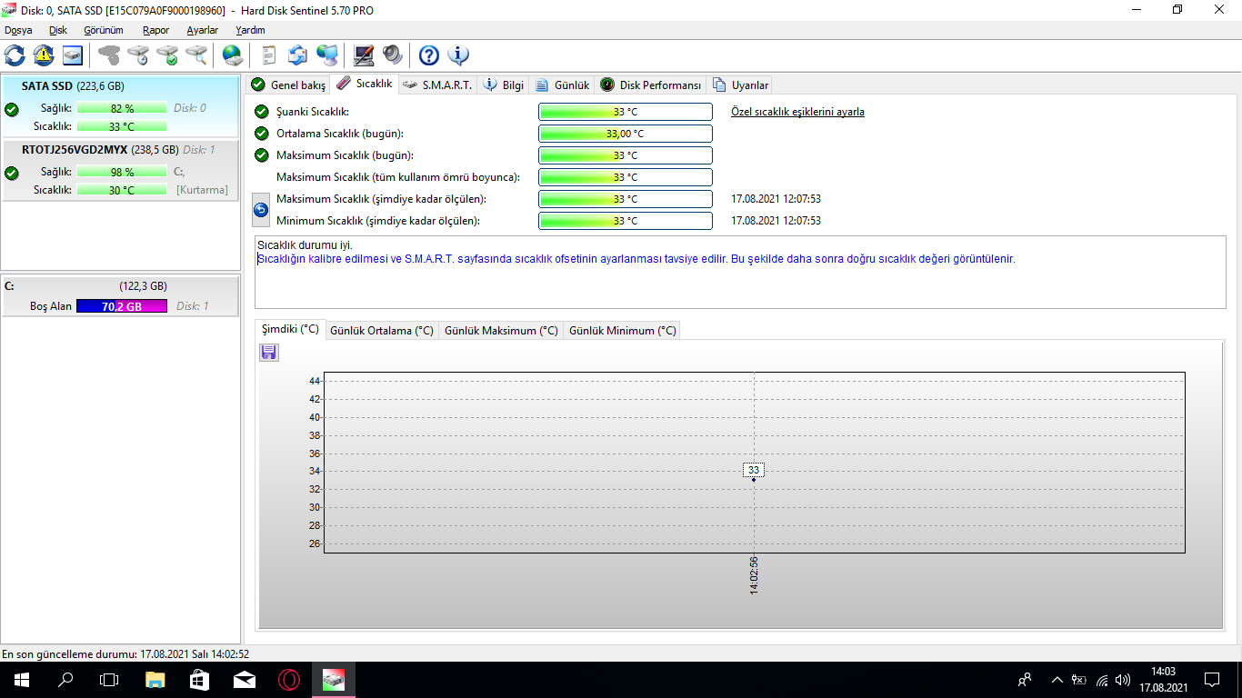Click the globe over disk toolbar icon
Image resolution: width=1242 pixels, height=698 pixels.
[x=233, y=55]
